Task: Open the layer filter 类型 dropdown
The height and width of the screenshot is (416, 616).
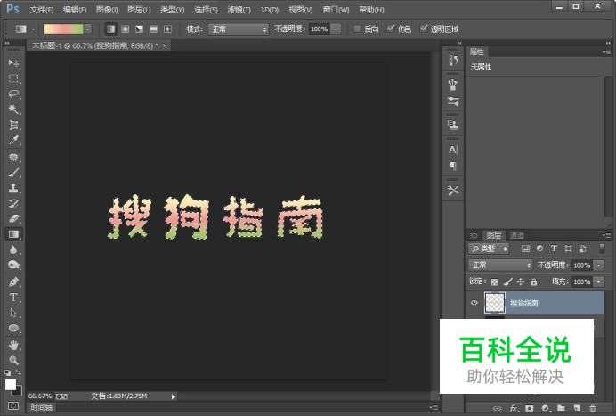Action: (x=489, y=249)
